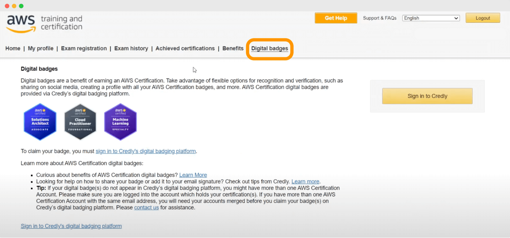Click the Solutions Architect Associate badge

[40, 122]
